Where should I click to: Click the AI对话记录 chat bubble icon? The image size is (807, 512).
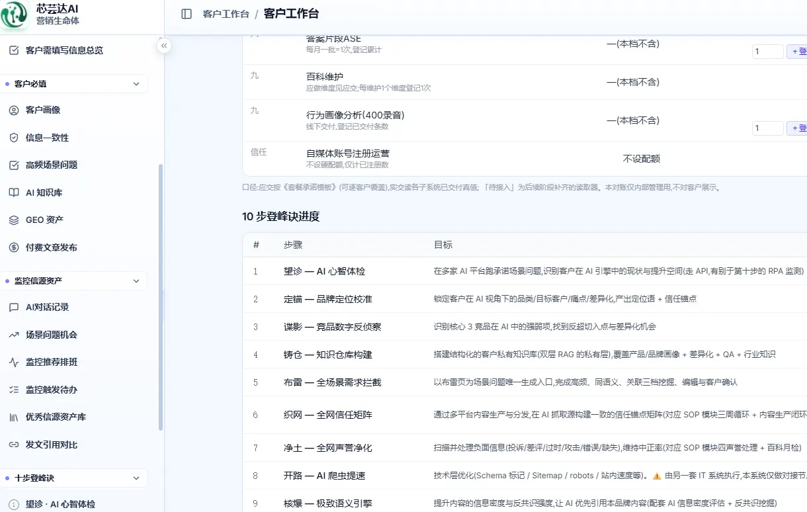pyautogui.click(x=14, y=307)
